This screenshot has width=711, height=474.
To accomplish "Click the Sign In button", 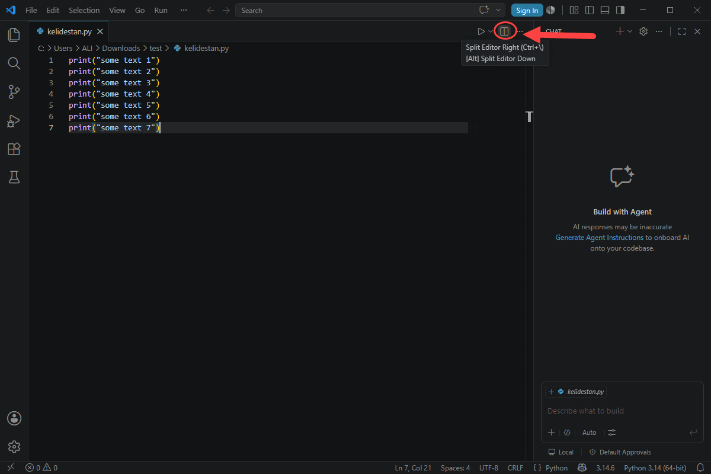I will [527, 10].
